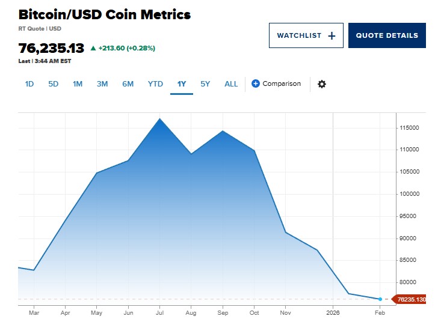Select the 5D time range

pos(54,84)
